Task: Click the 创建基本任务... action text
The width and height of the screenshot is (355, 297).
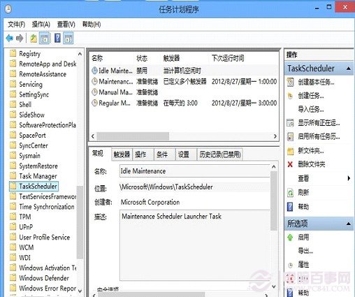Action: click(x=316, y=82)
